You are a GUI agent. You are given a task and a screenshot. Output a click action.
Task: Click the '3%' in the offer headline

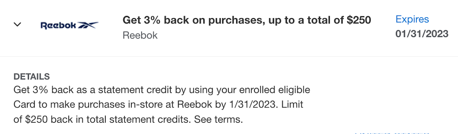tap(152, 20)
